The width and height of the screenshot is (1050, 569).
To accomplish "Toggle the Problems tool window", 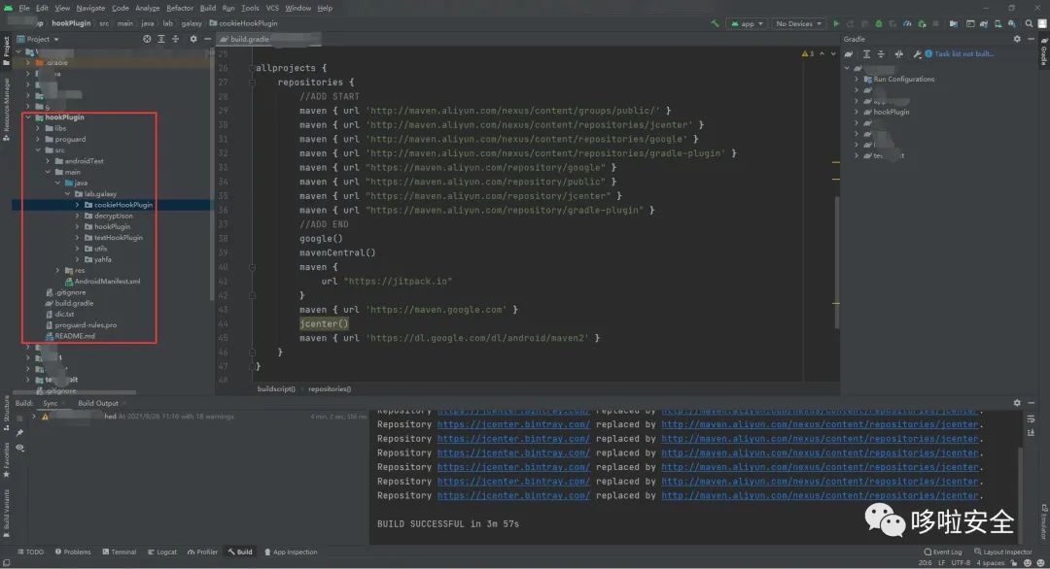I will [73, 552].
